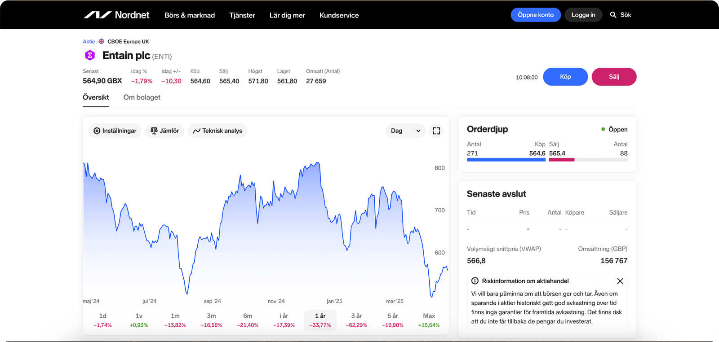The image size is (719, 342).
Task: Select the 3 år chart period
Action: [x=356, y=320]
